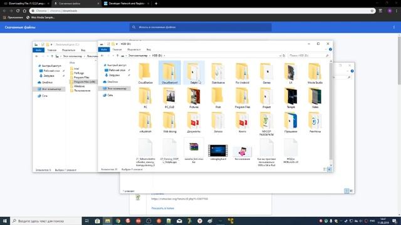Switch to details view in HDD window
Screen dimensions: 401x225
pos(325,169)
